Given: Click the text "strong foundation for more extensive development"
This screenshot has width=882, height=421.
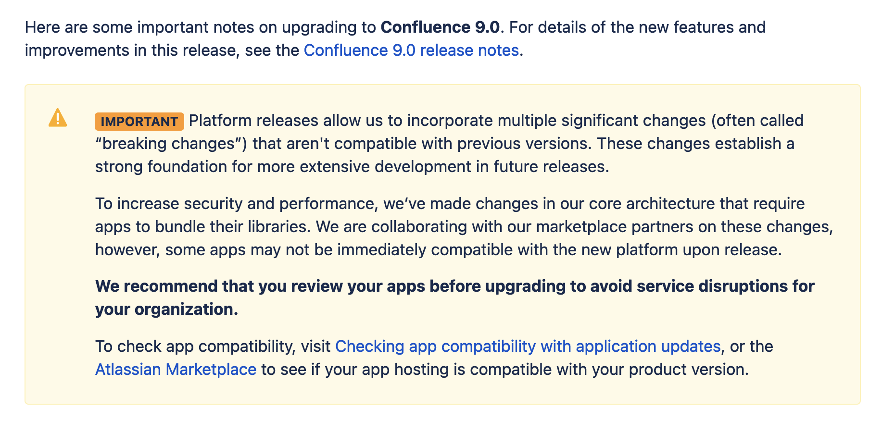Looking at the screenshot, I should (283, 167).
